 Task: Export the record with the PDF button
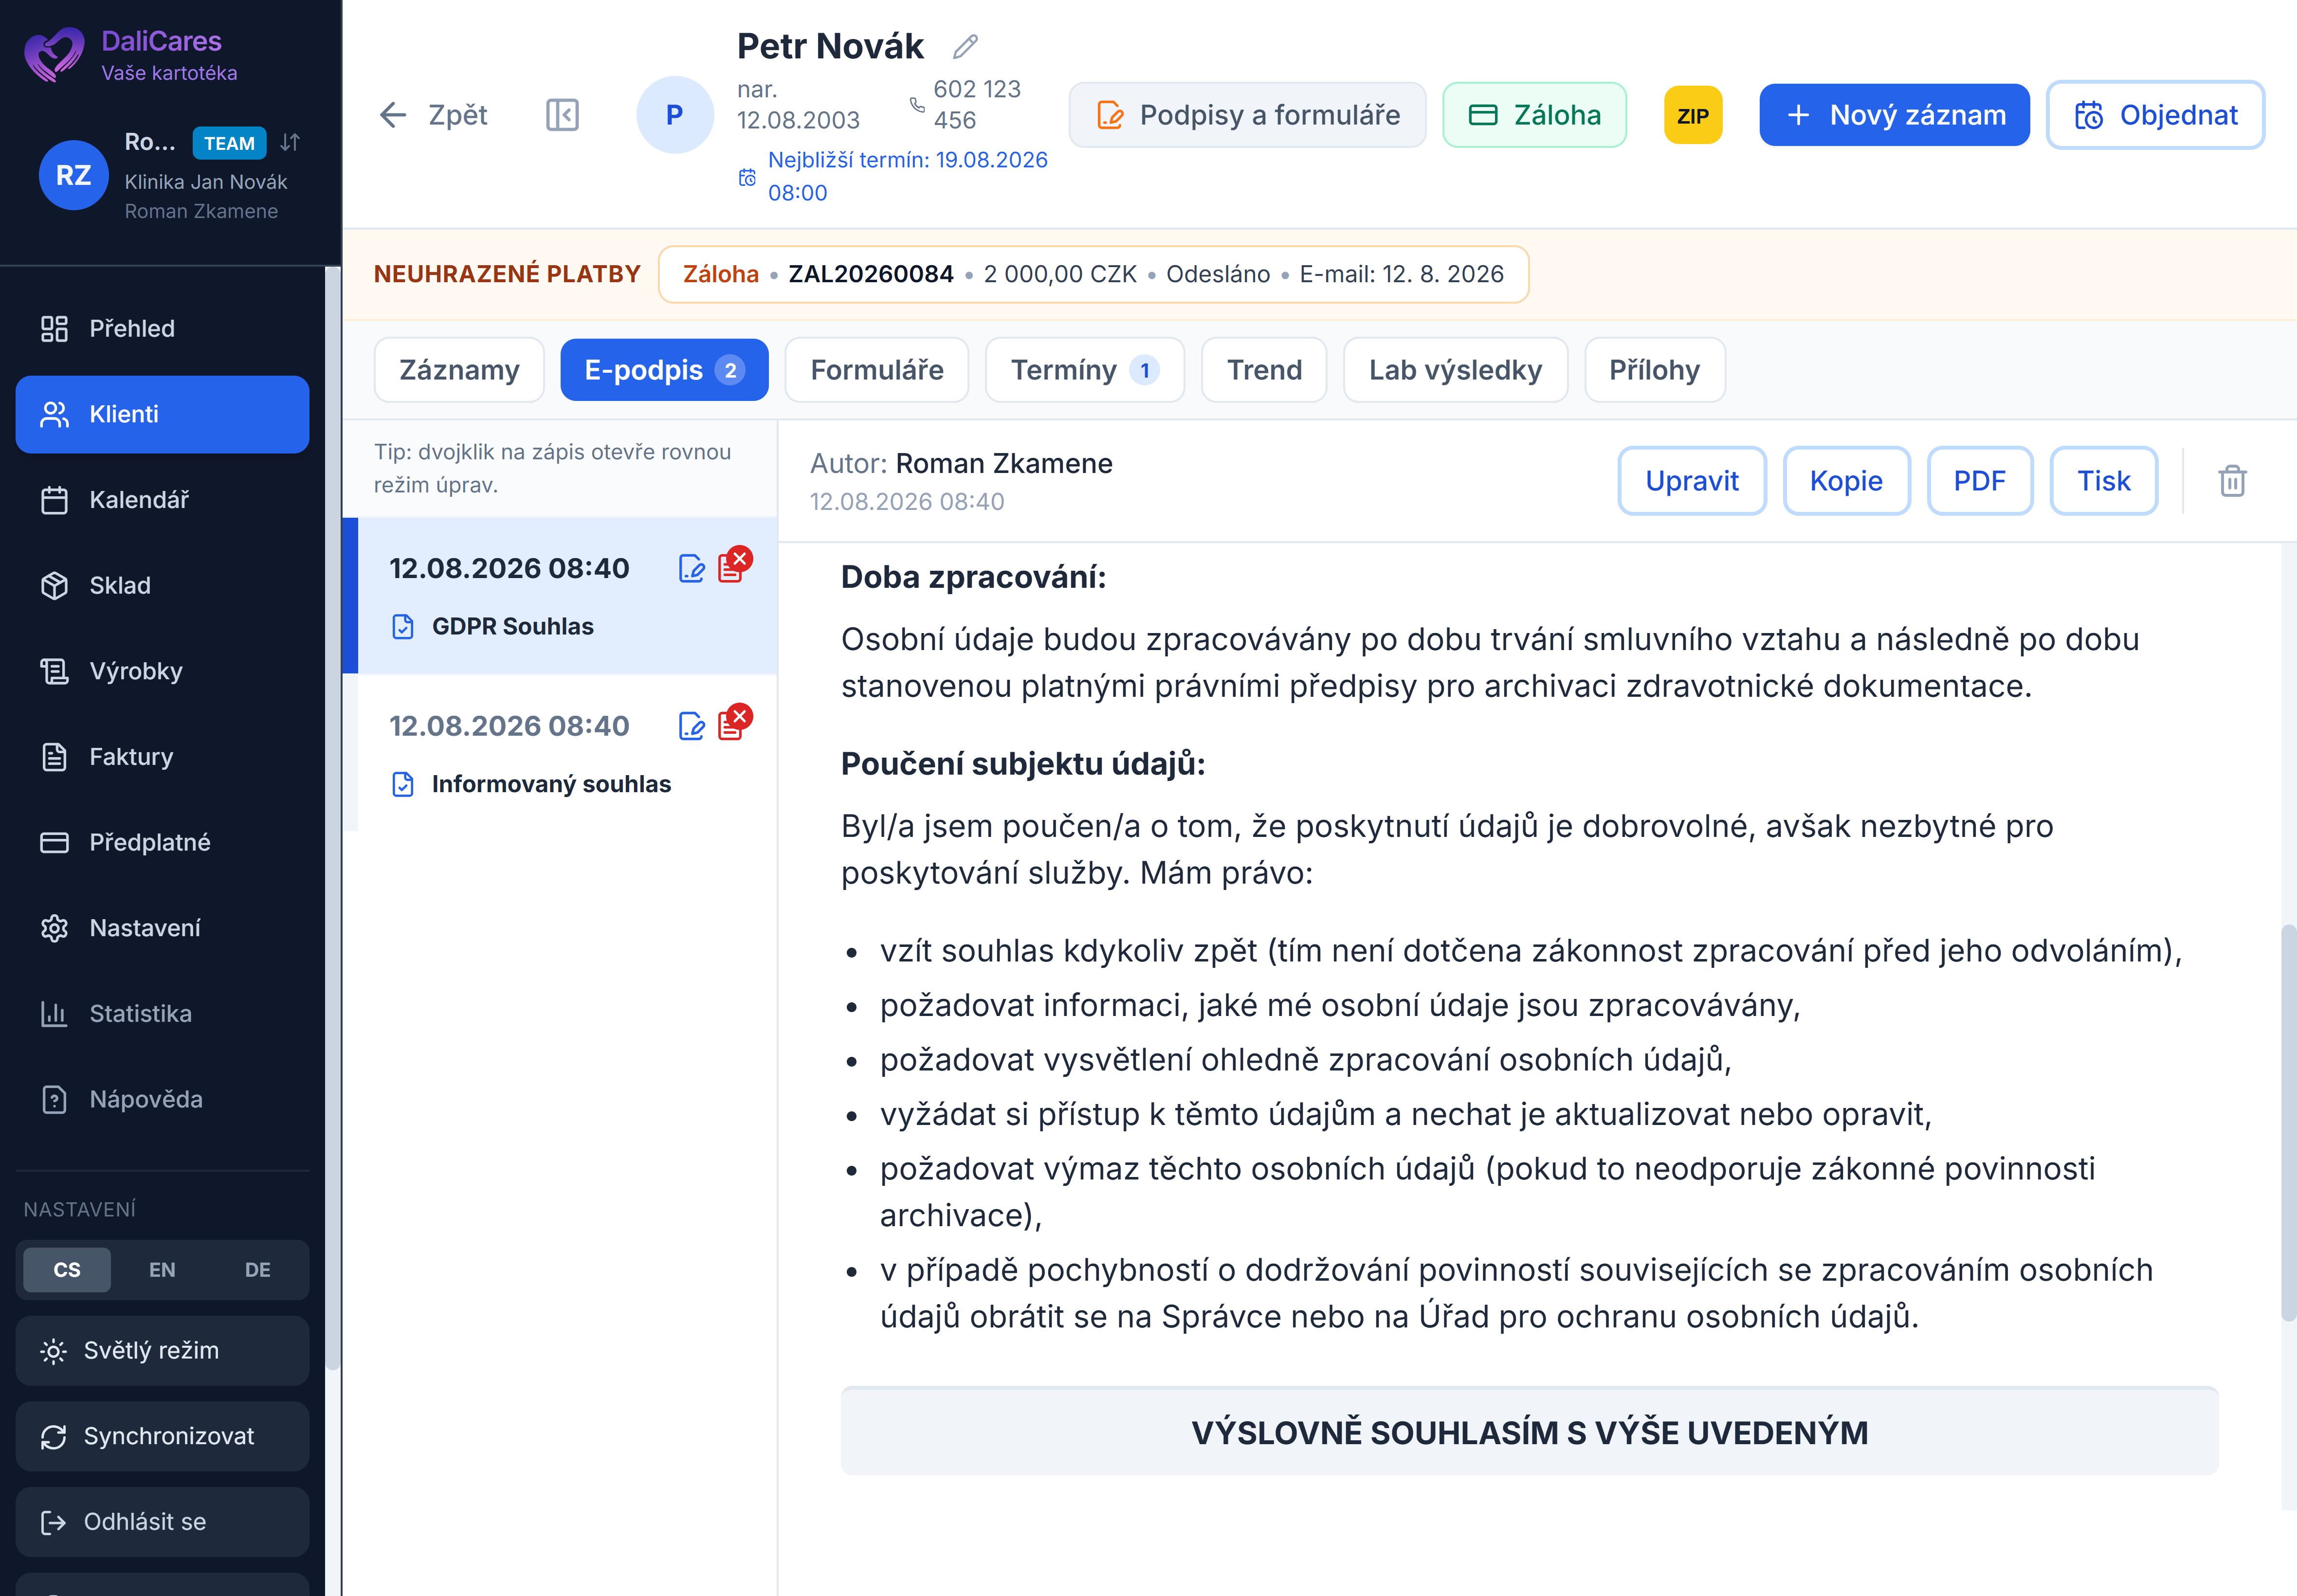click(1980, 481)
